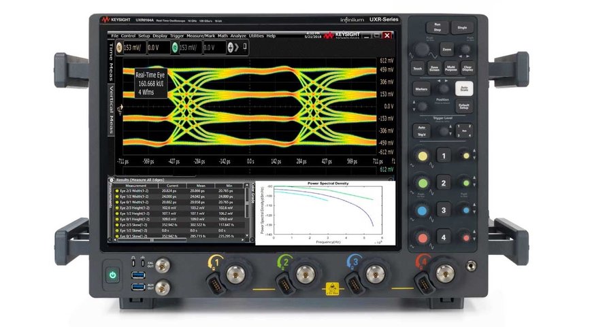Image resolution: width=592 pixels, height=327 pixels.
Task: Open the Trigger menu
Action: point(177,36)
